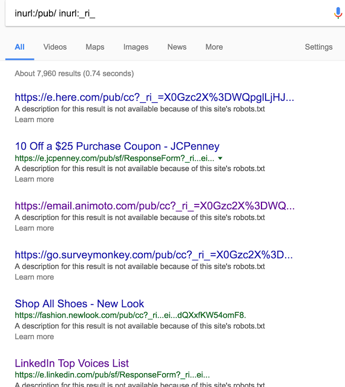This screenshot has width=345, height=387.
Task: Switch to the Videos tab
Action: click(55, 47)
